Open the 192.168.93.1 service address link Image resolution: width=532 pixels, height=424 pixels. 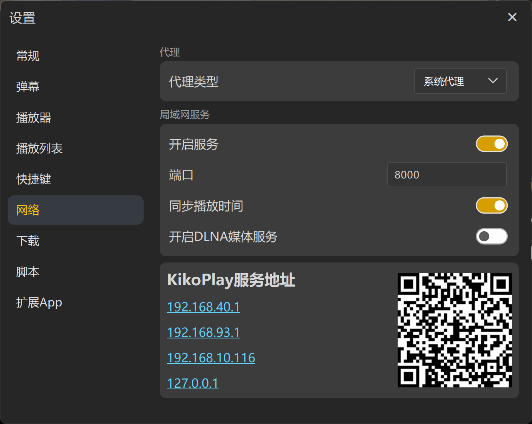[x=203, y=333]
